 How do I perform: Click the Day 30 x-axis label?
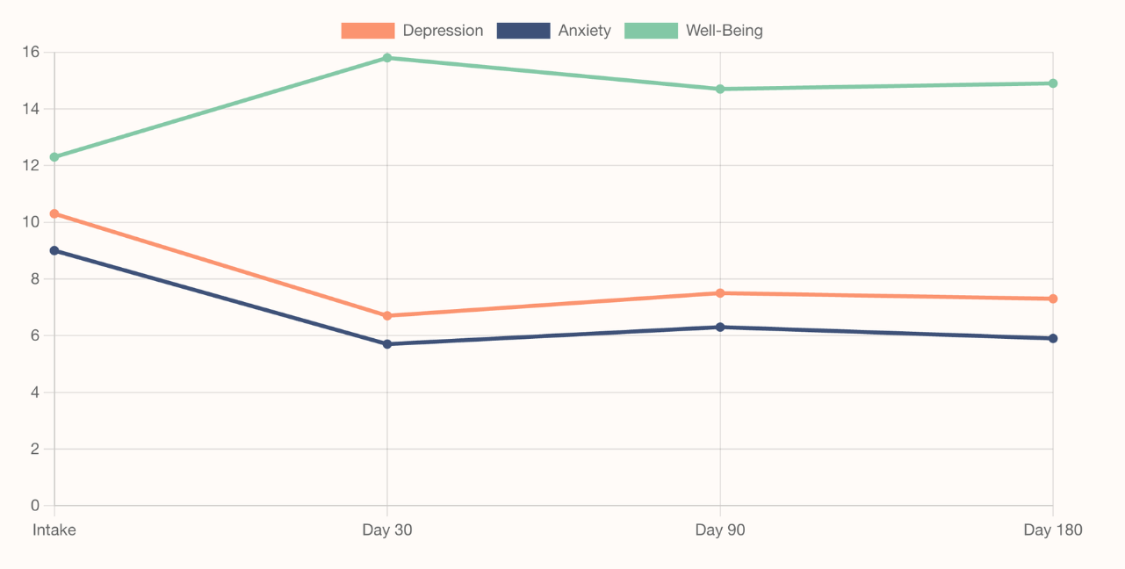click(387, 529)
